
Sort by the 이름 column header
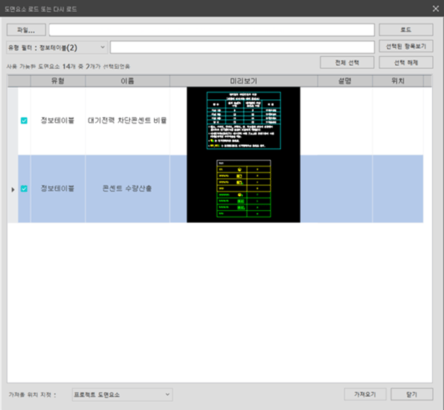(x=127, y=81)
